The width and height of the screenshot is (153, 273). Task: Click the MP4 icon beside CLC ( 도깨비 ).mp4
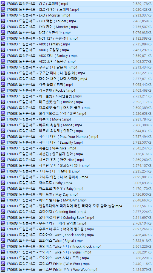click(x=3, y=4)
